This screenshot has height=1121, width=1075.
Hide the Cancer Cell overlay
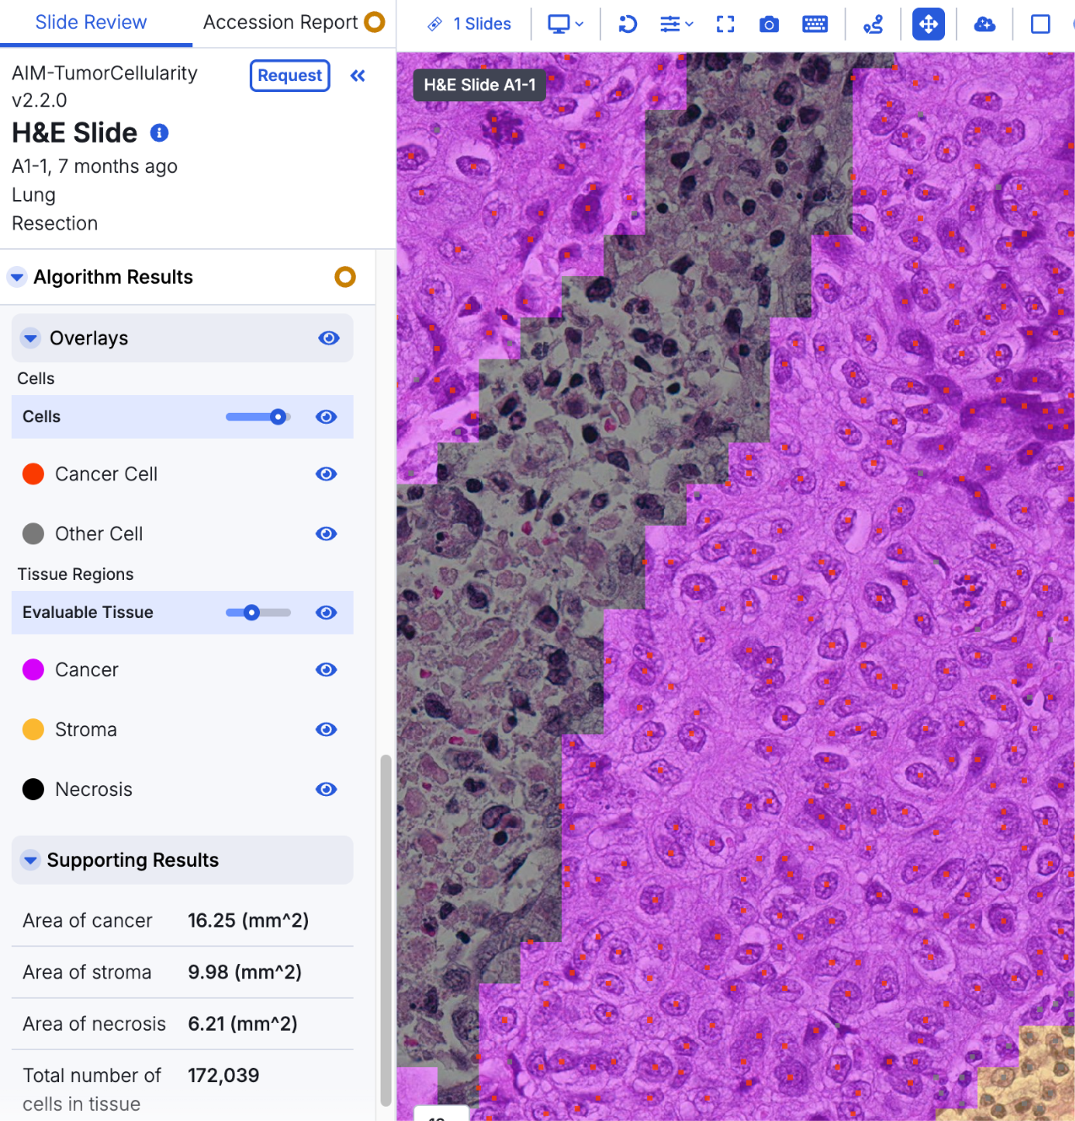point(327,474)
